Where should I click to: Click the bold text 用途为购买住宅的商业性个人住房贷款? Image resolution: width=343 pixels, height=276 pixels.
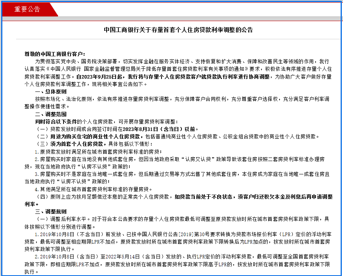(x=95, y=136)
